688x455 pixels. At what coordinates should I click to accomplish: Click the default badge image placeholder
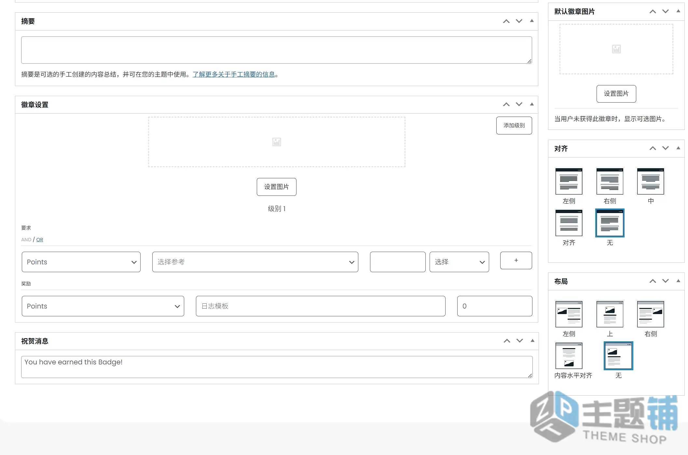point(616,49)
